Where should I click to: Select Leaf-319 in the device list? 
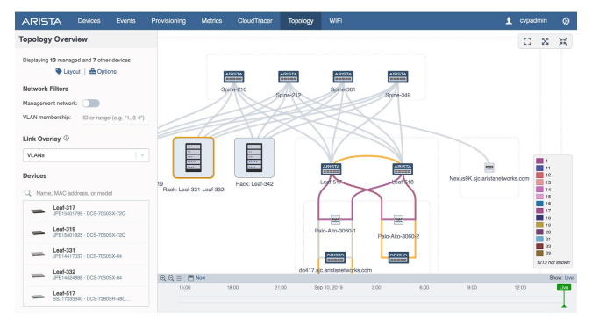tap(86, 232)
